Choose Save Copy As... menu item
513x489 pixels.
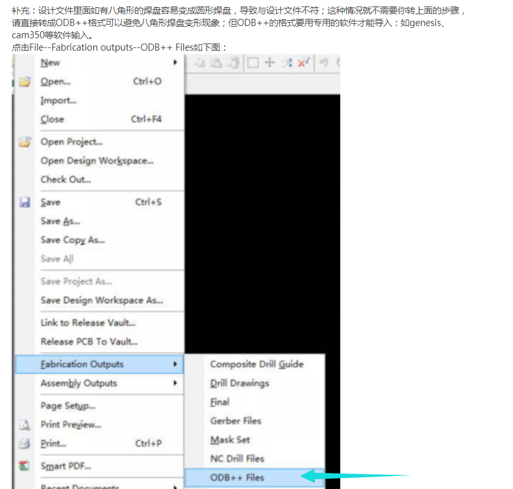pyautogui.click(x=72, y=240)
